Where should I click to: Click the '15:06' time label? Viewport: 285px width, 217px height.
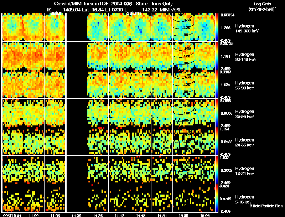204,216
